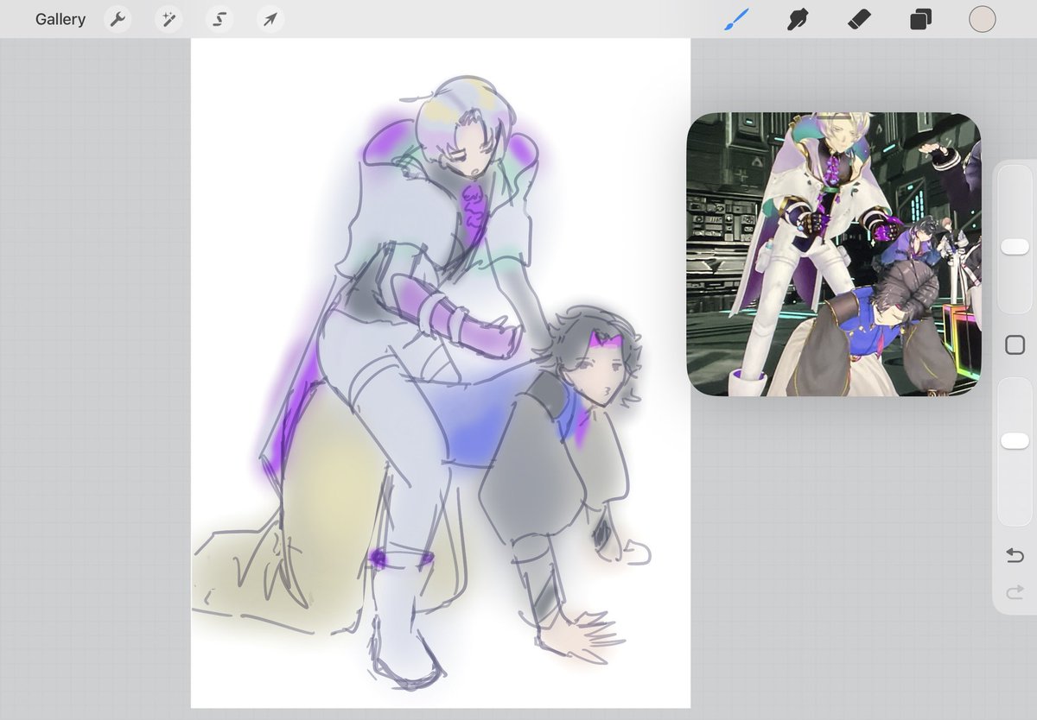
Task: Open the Actions wrench menu
Action: [118, 19]
